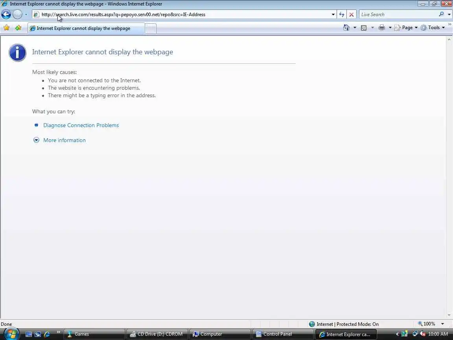
Task: Stop loading with the red X icon
Action: 351,15
